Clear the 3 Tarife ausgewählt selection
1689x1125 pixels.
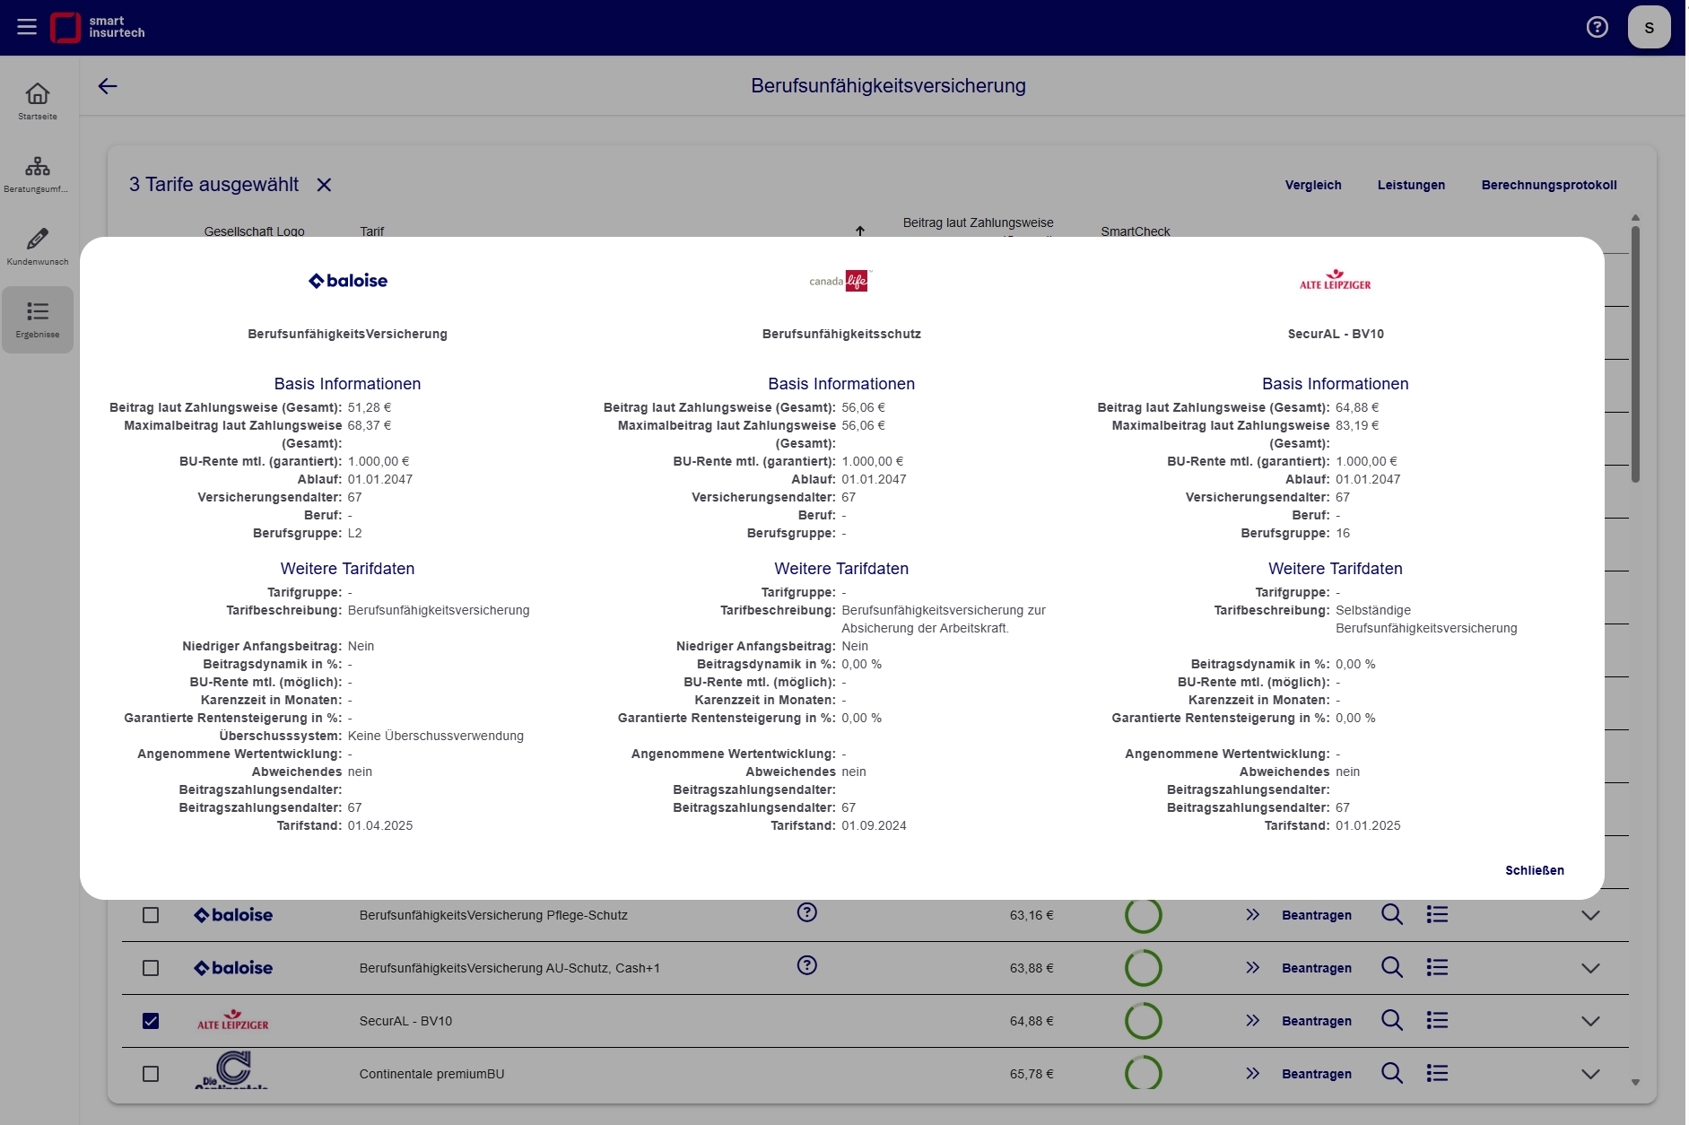coord(324,185)
